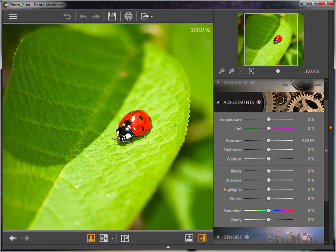
Task: Adjust the zoom level slider
Action: click(278, 71)
